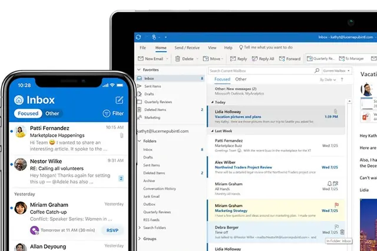
Task: Open the New Email button
Action: click(151, 59)
